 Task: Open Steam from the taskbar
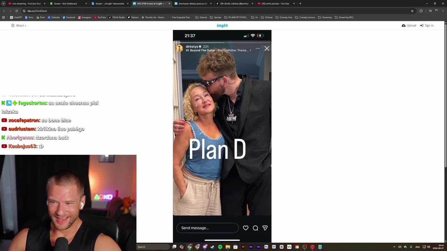212,247
